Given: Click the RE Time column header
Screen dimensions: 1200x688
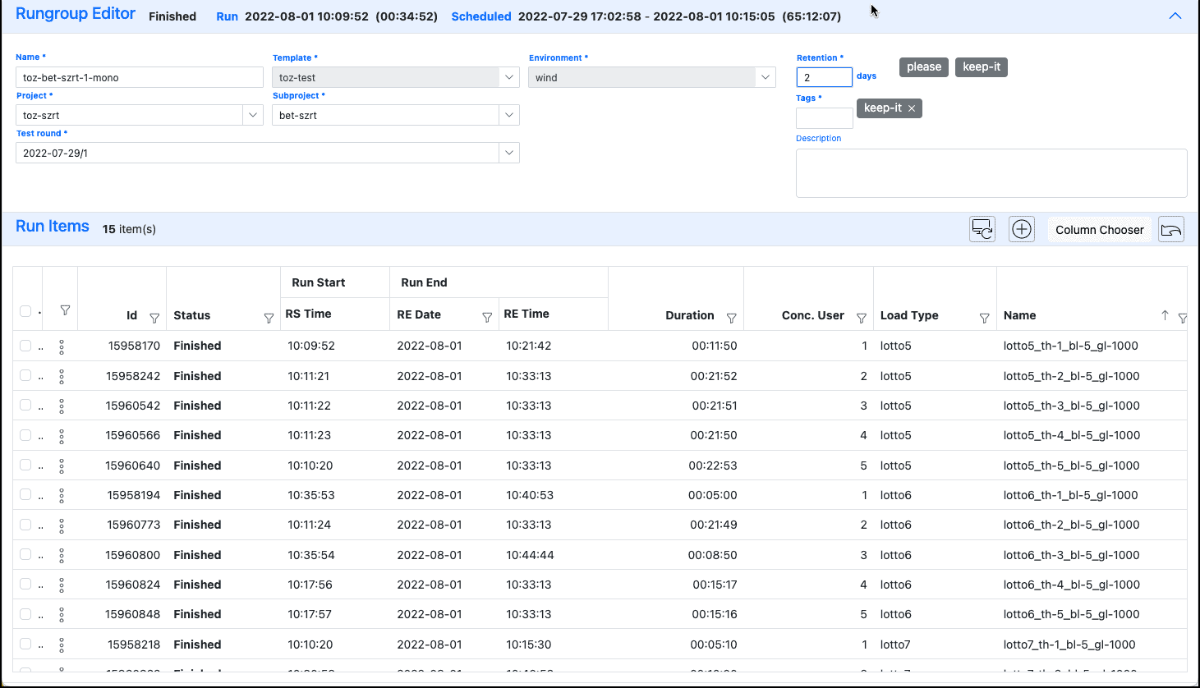Looking at the screenshot, I should click(526, 314).
